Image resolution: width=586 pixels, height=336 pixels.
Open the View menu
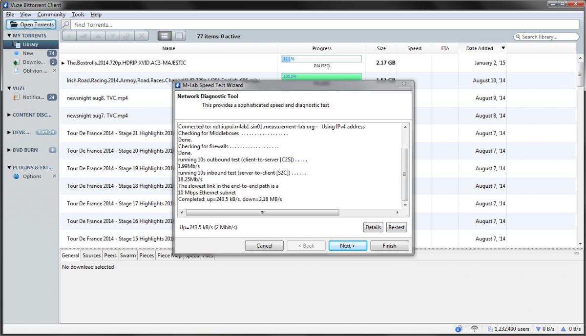click(25, 15)
